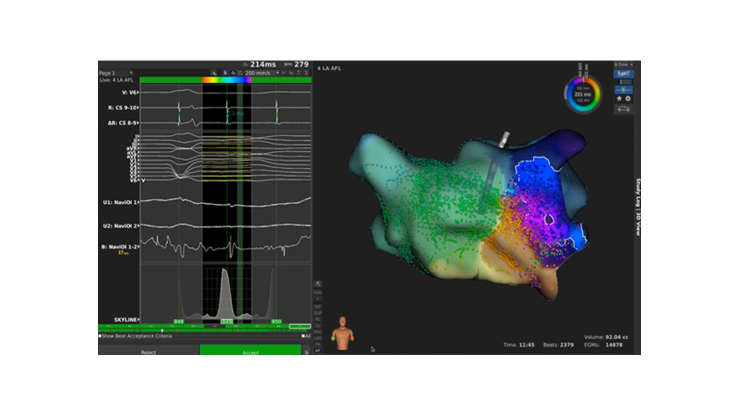Viewport: 745px width, 419px height.
Task: Click the Volume: 92.04 cc value
Action: [606, 337]
